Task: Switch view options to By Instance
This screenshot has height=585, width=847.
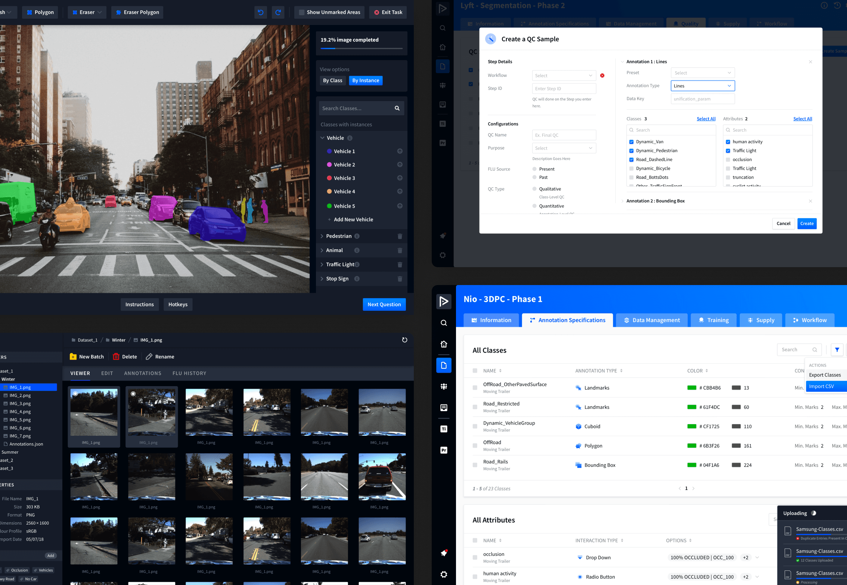Action: pos(366,81)
